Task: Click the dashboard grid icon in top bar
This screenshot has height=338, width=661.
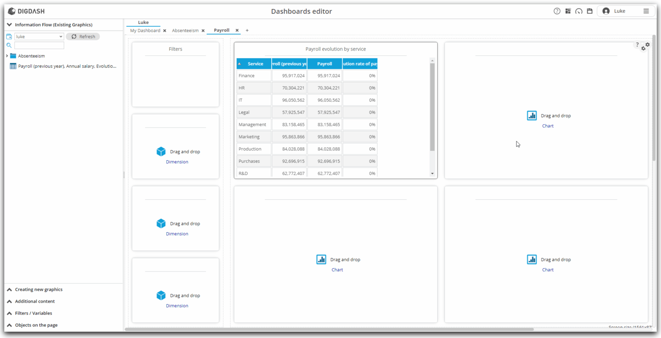Action: (568, 11)
